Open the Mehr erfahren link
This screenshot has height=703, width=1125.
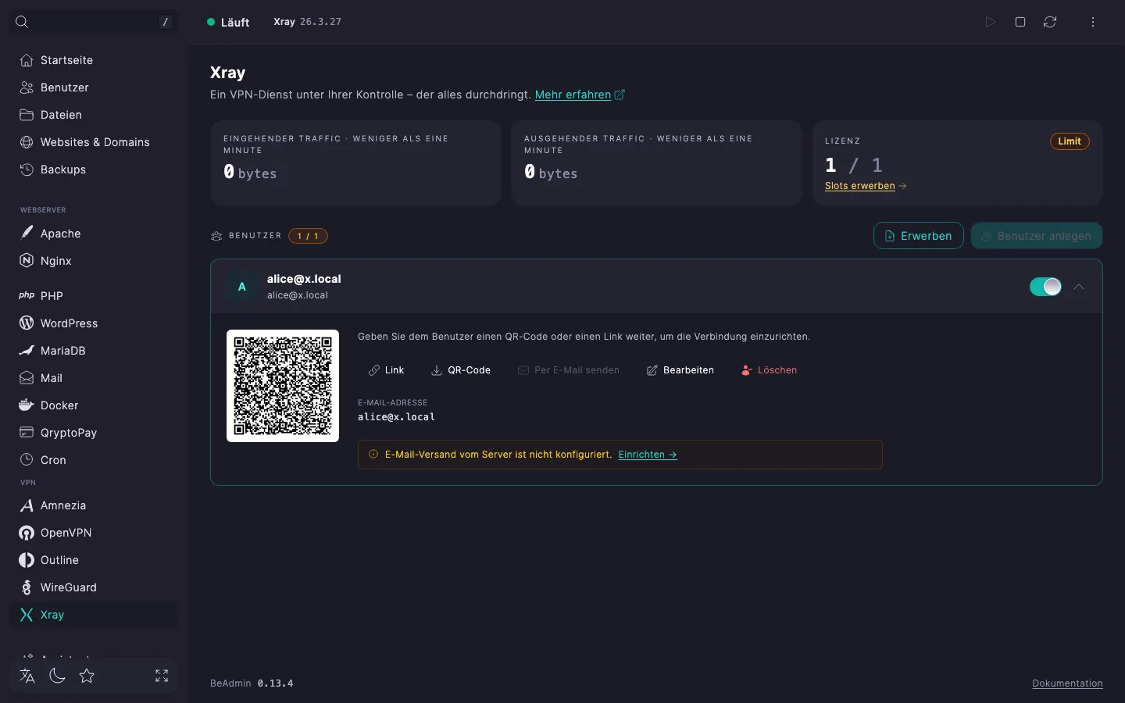point(580,95)
